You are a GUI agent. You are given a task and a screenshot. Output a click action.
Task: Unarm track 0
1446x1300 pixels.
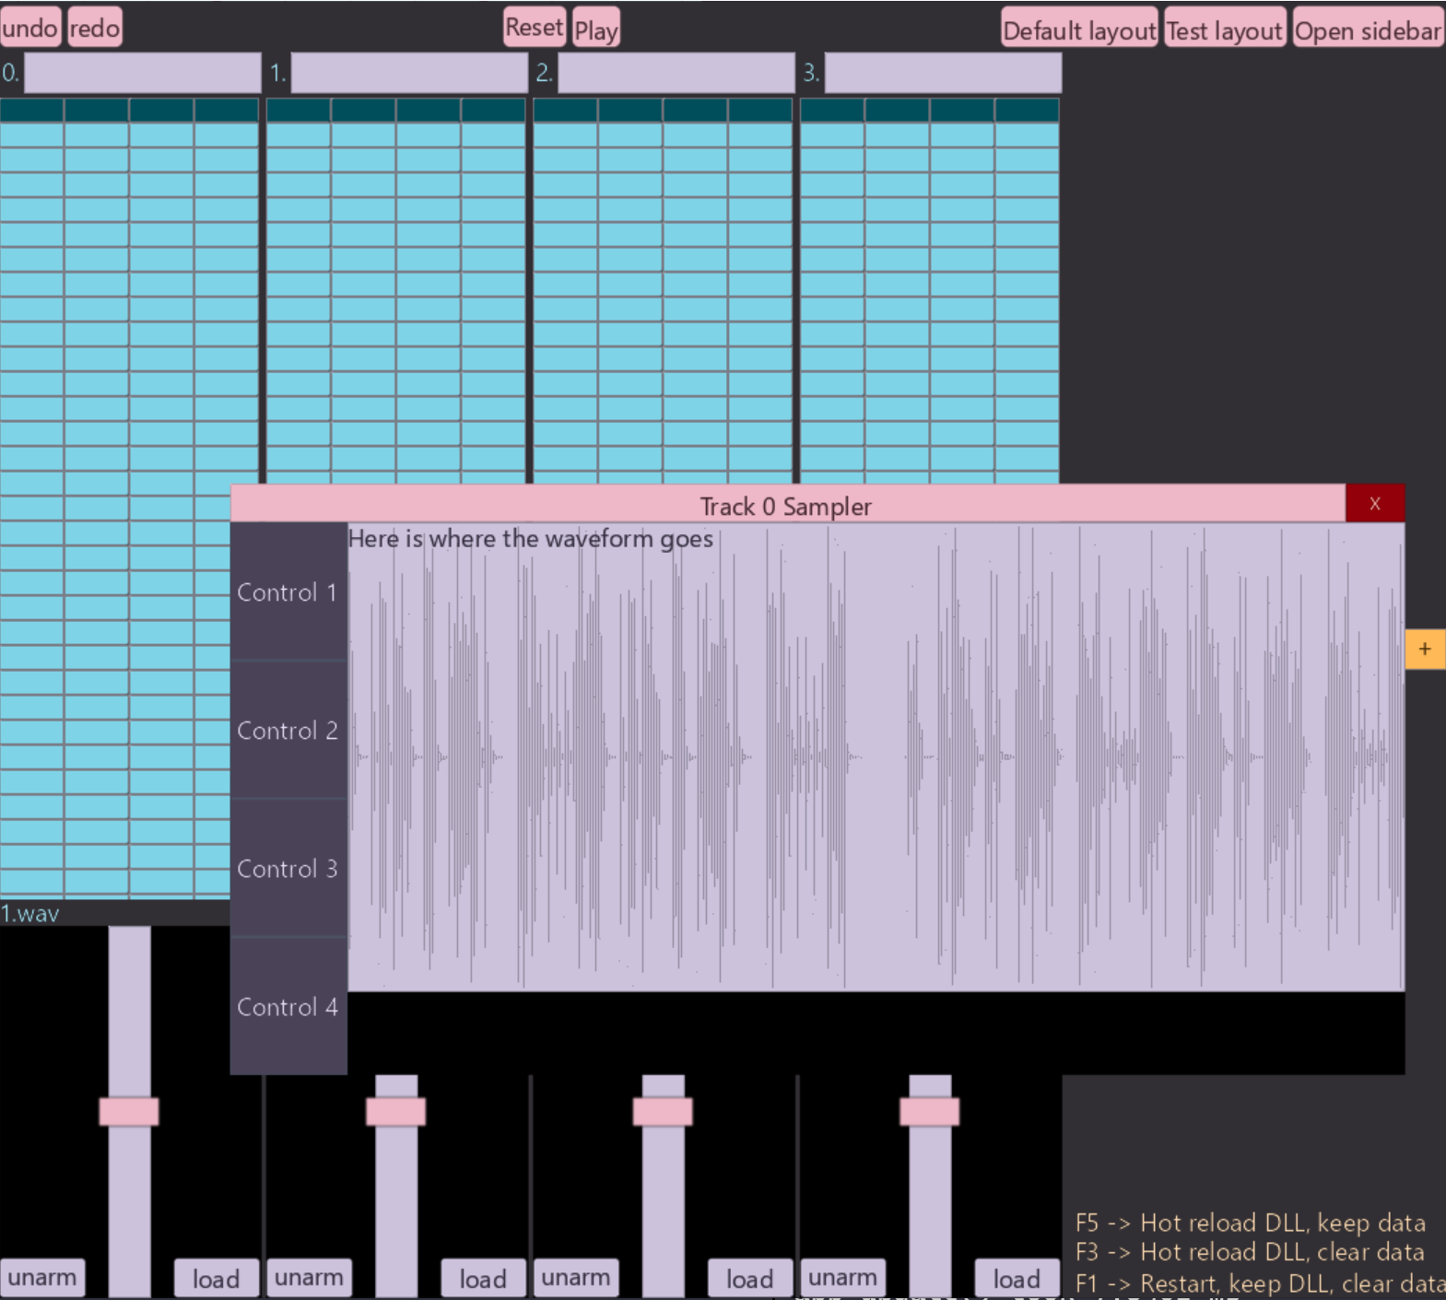(42, 1278)
